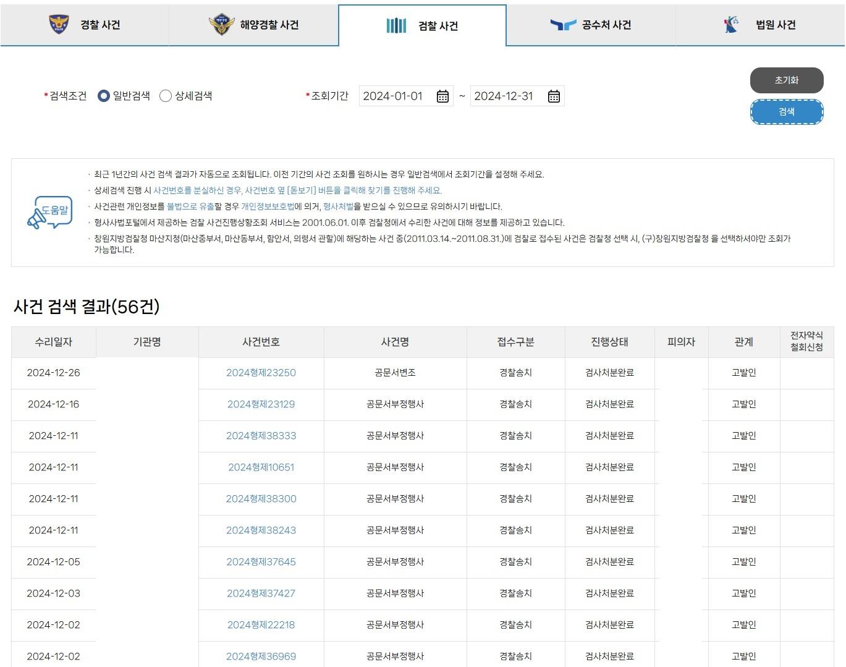Click the 공문서변조 case name cell

point(395,373)
